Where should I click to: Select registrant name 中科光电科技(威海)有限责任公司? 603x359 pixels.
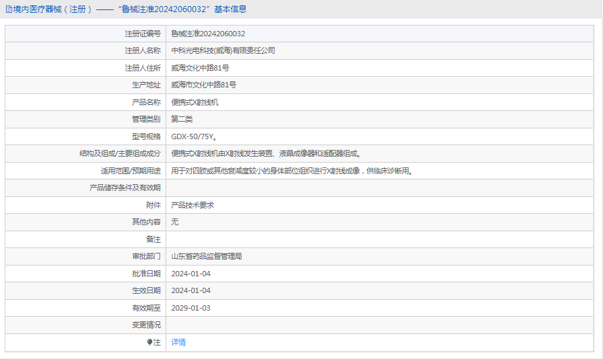(223, 50)
